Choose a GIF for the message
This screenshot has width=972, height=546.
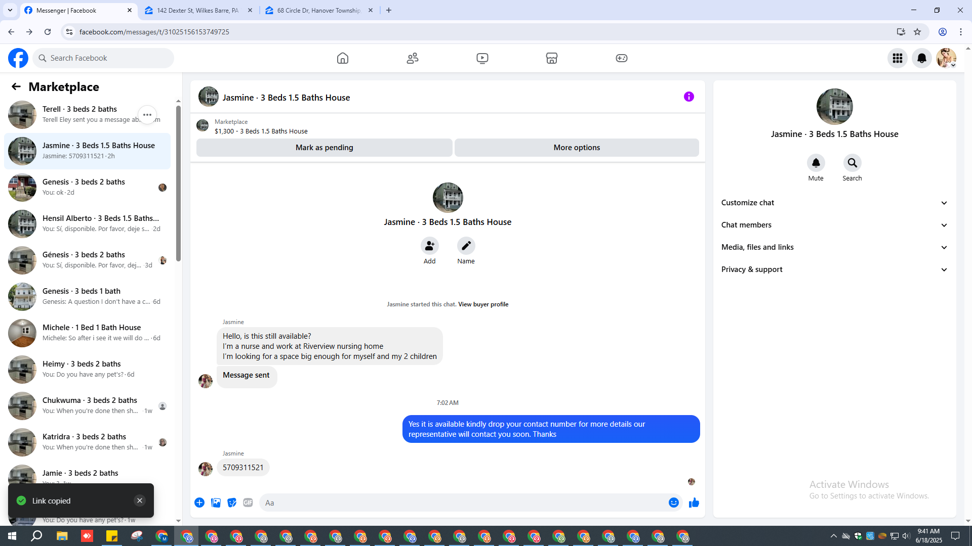248,503
